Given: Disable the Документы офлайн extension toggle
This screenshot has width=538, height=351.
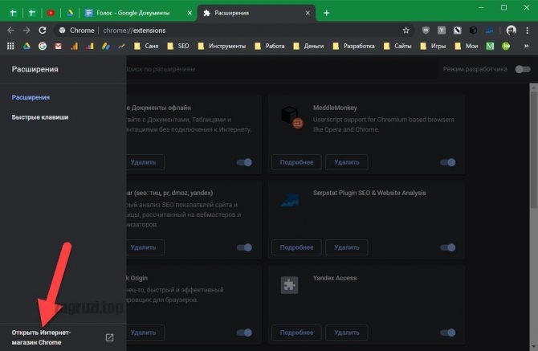Looking at the screenshot, I should 244,162.
